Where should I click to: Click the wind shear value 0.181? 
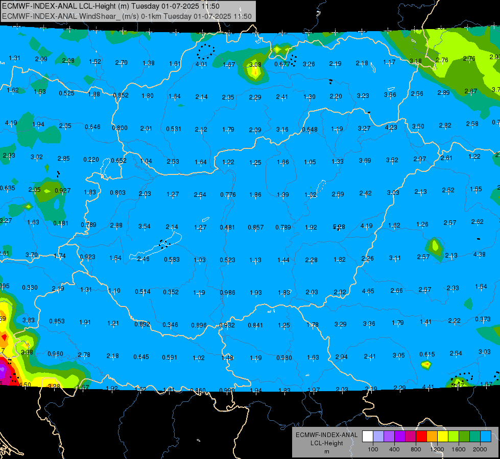(x=61, y=223)
